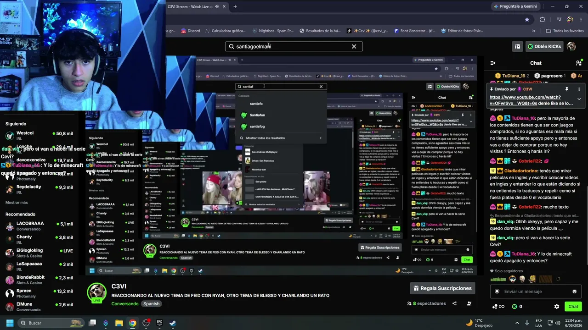Open the Spreen recommended channel
588x330 pixels.
[x=39, y=293]
